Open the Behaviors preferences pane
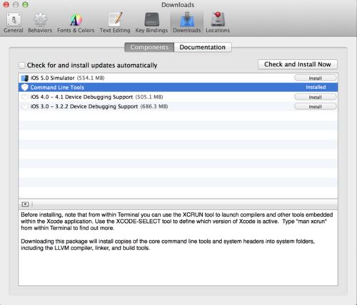Image resolution: width=357 pixels, height=305 pixels. 40,23
